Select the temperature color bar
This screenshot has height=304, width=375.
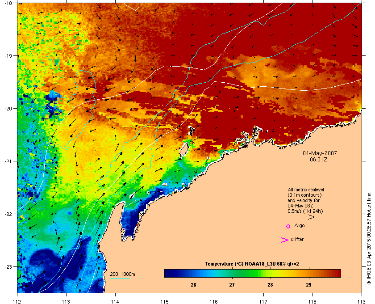tap(253, 273)
